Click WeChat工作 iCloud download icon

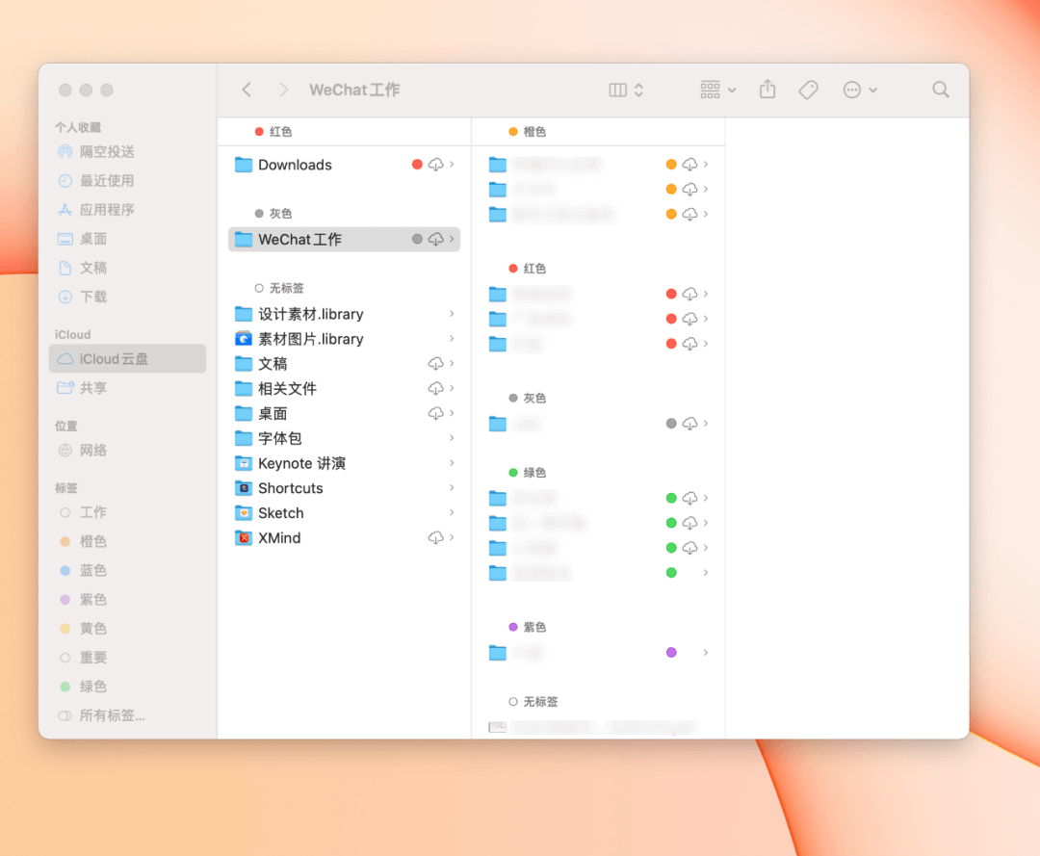436,239
